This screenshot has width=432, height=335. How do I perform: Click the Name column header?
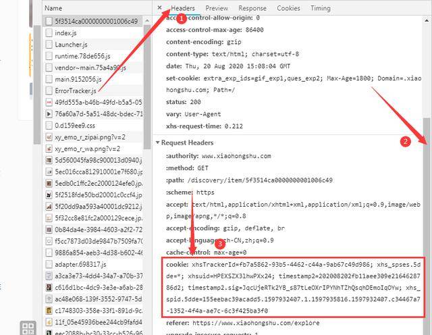[x=53, y=8]
